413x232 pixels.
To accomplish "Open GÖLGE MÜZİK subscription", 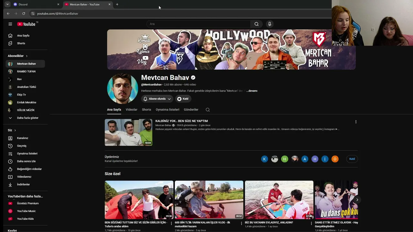I will click(25, 110).
